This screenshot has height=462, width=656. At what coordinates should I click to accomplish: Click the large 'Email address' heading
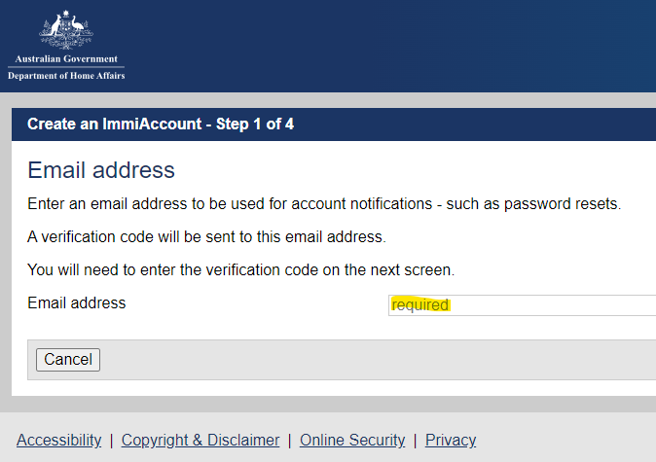101,170
